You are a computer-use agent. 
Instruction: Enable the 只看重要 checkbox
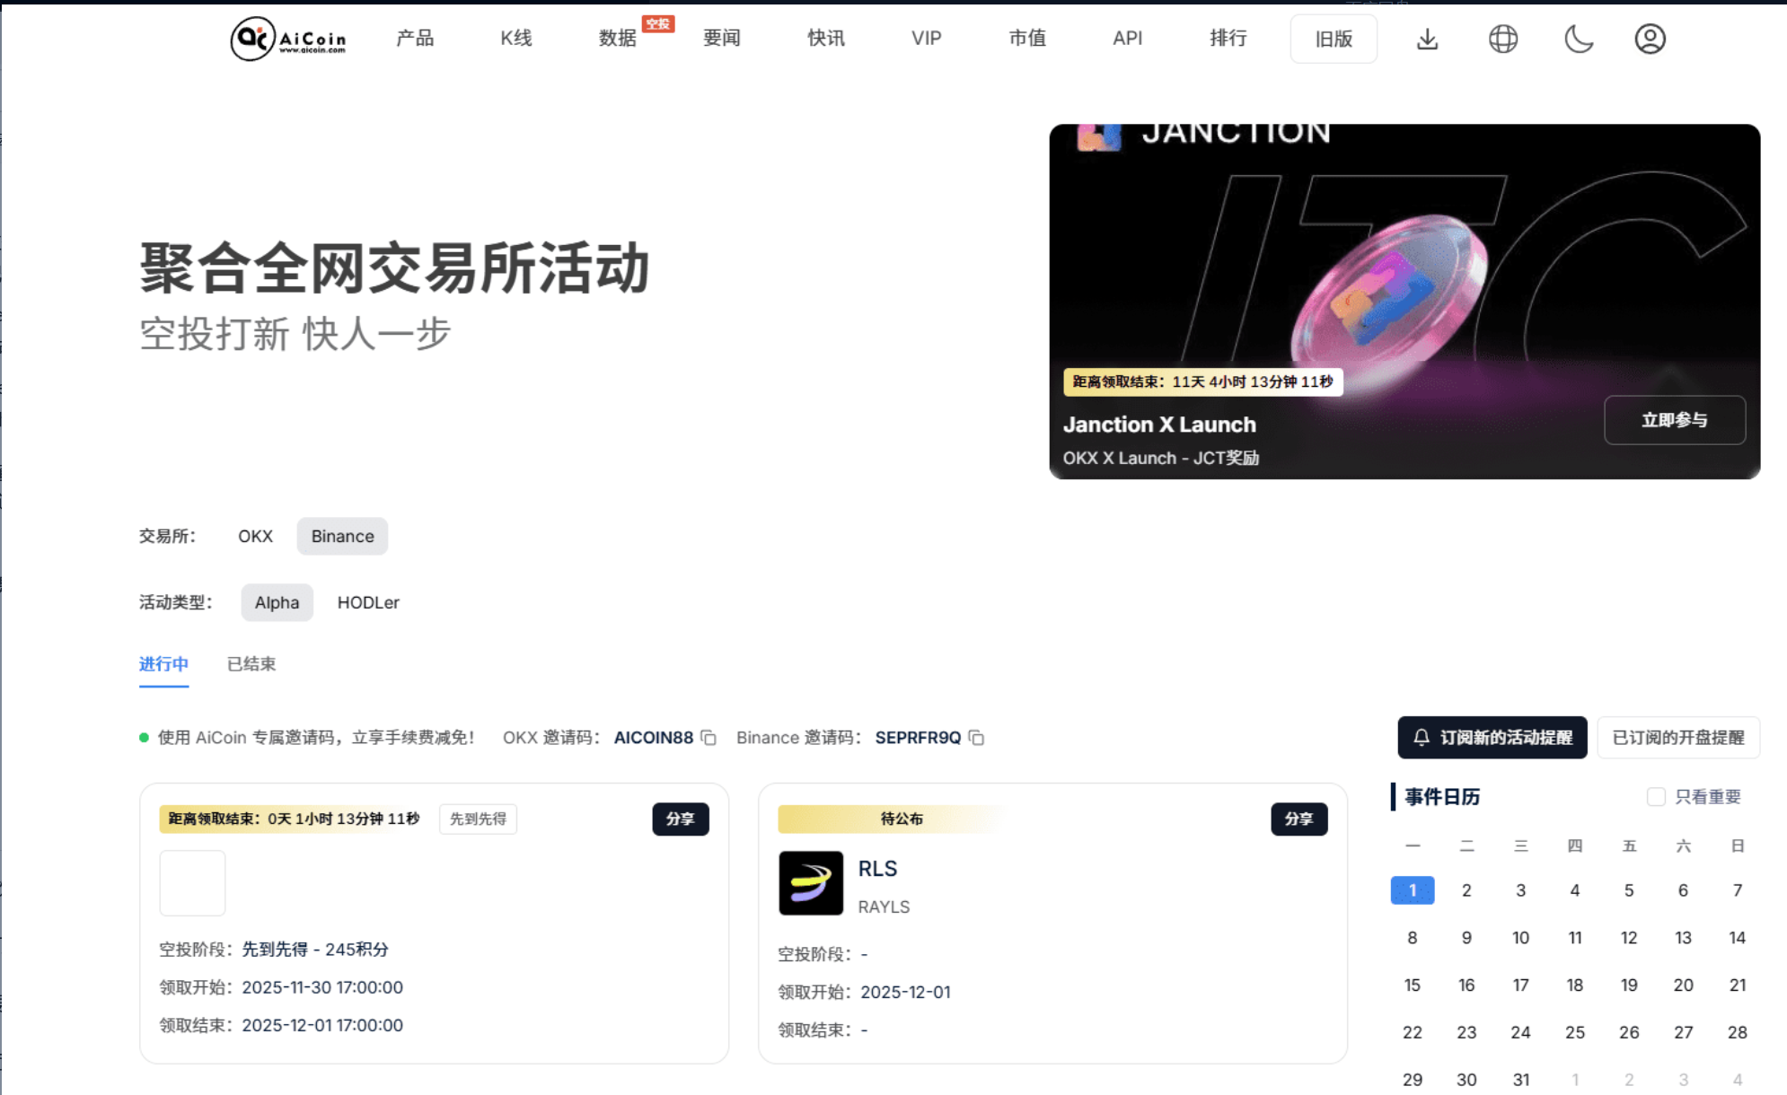click(x=1656, y=797)
